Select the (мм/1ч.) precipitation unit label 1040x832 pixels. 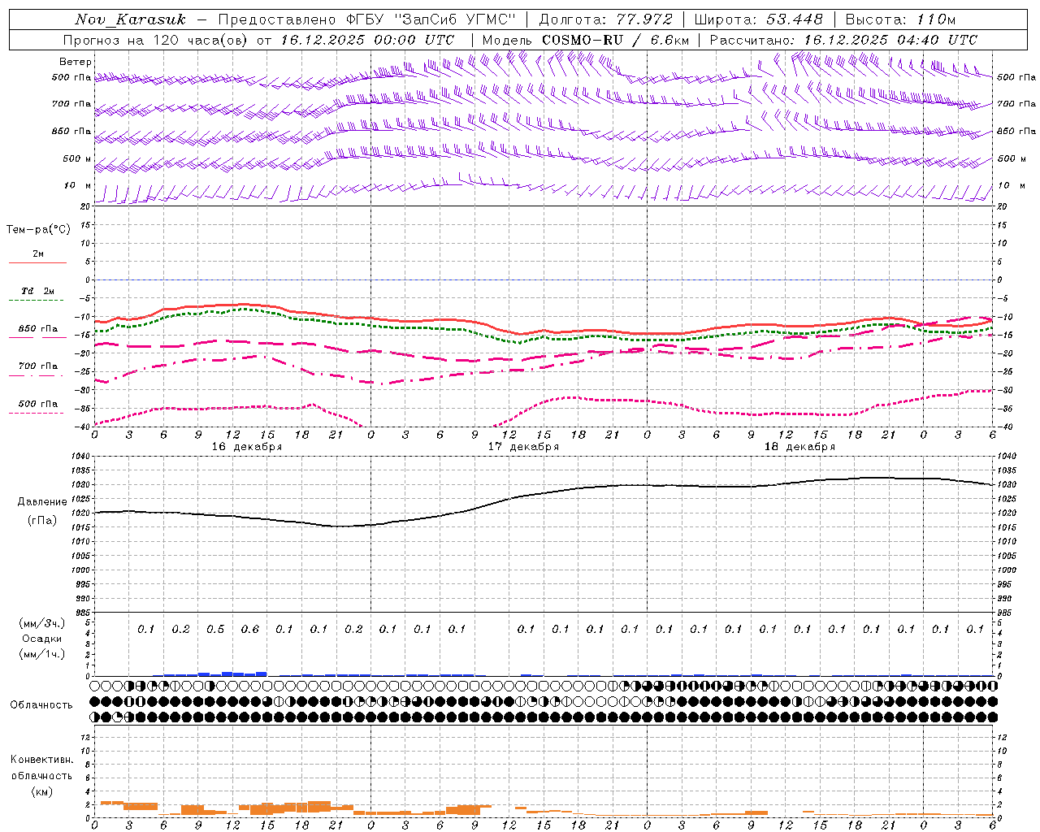coord(42,654)
